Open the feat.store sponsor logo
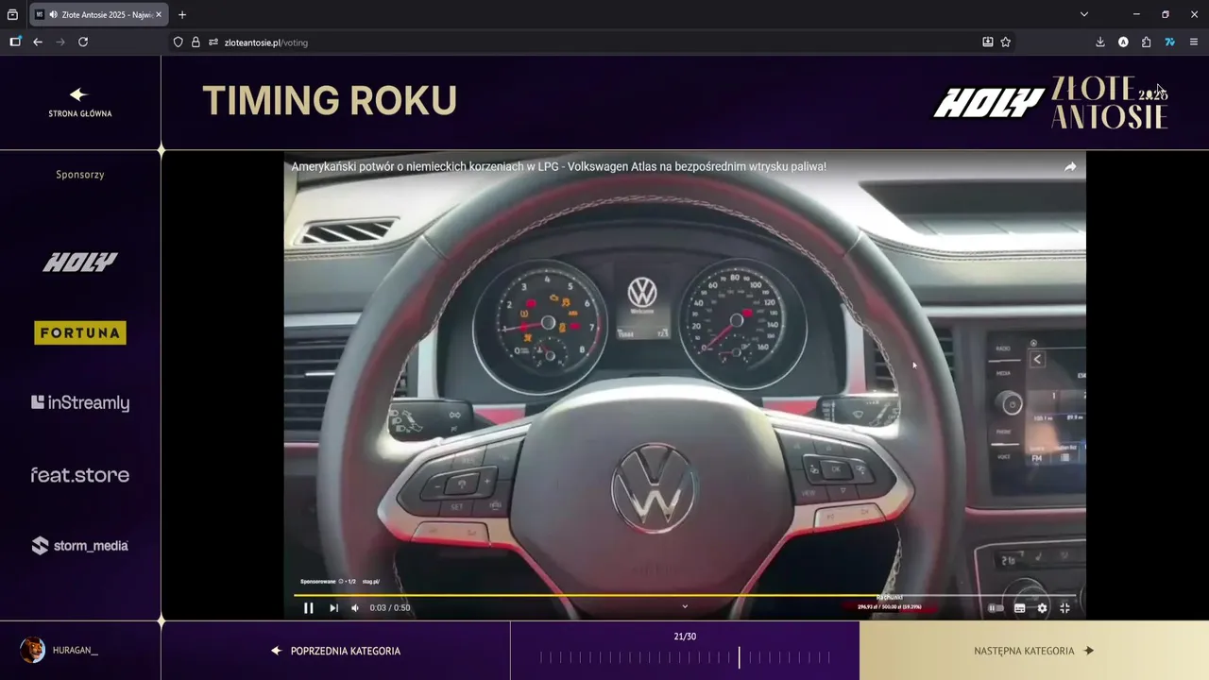This screenshot has height=680, width=1209. click(x=80, y=474)
